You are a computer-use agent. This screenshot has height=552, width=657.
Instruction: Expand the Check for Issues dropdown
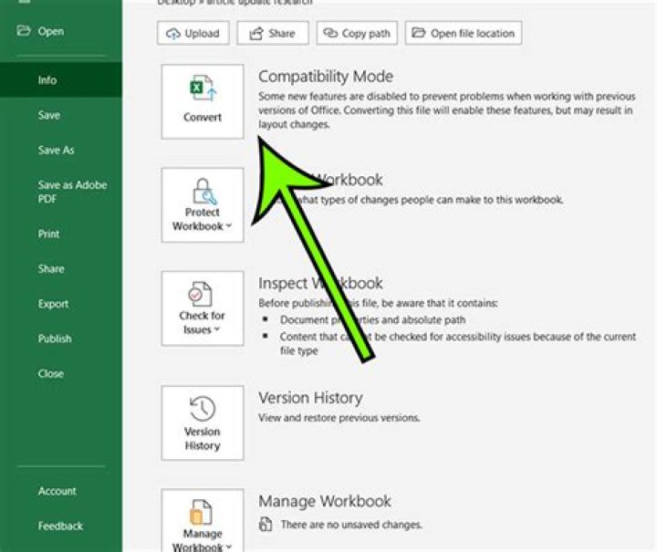(x=203, y=308)
